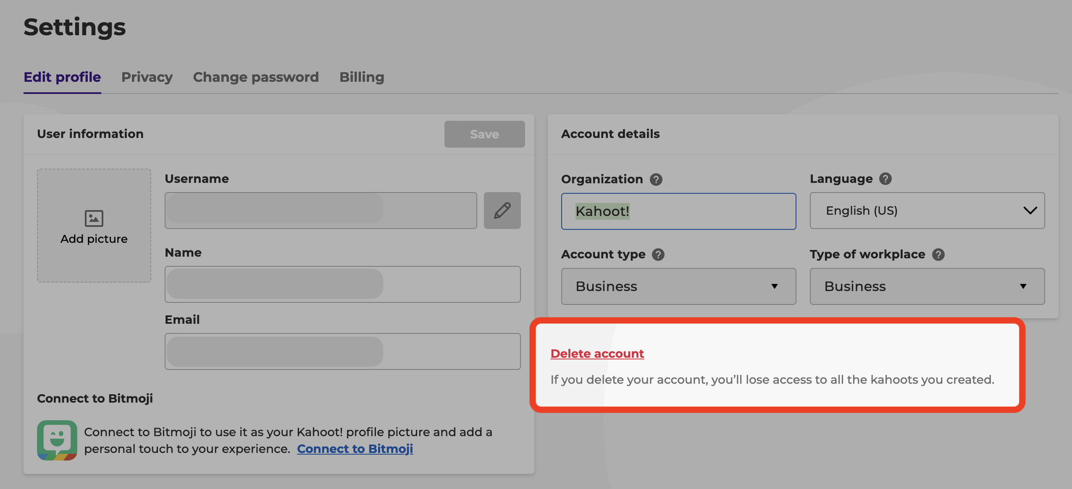Screen dimensions: 1072x489
Task: Click the Edit profile tab
Action: point(62,76)
